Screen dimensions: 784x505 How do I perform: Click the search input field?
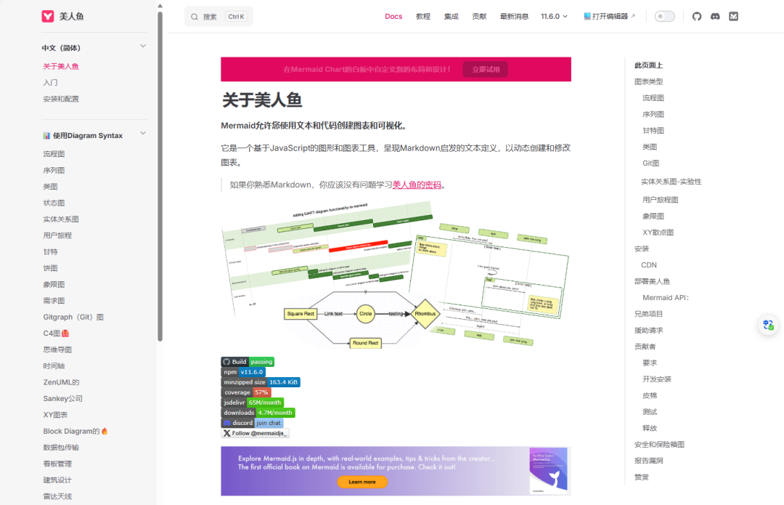219,17
